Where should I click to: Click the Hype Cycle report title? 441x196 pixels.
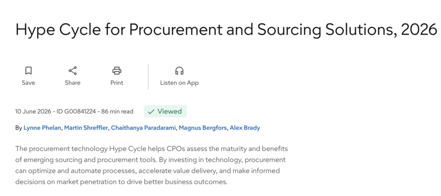[226, 30]
